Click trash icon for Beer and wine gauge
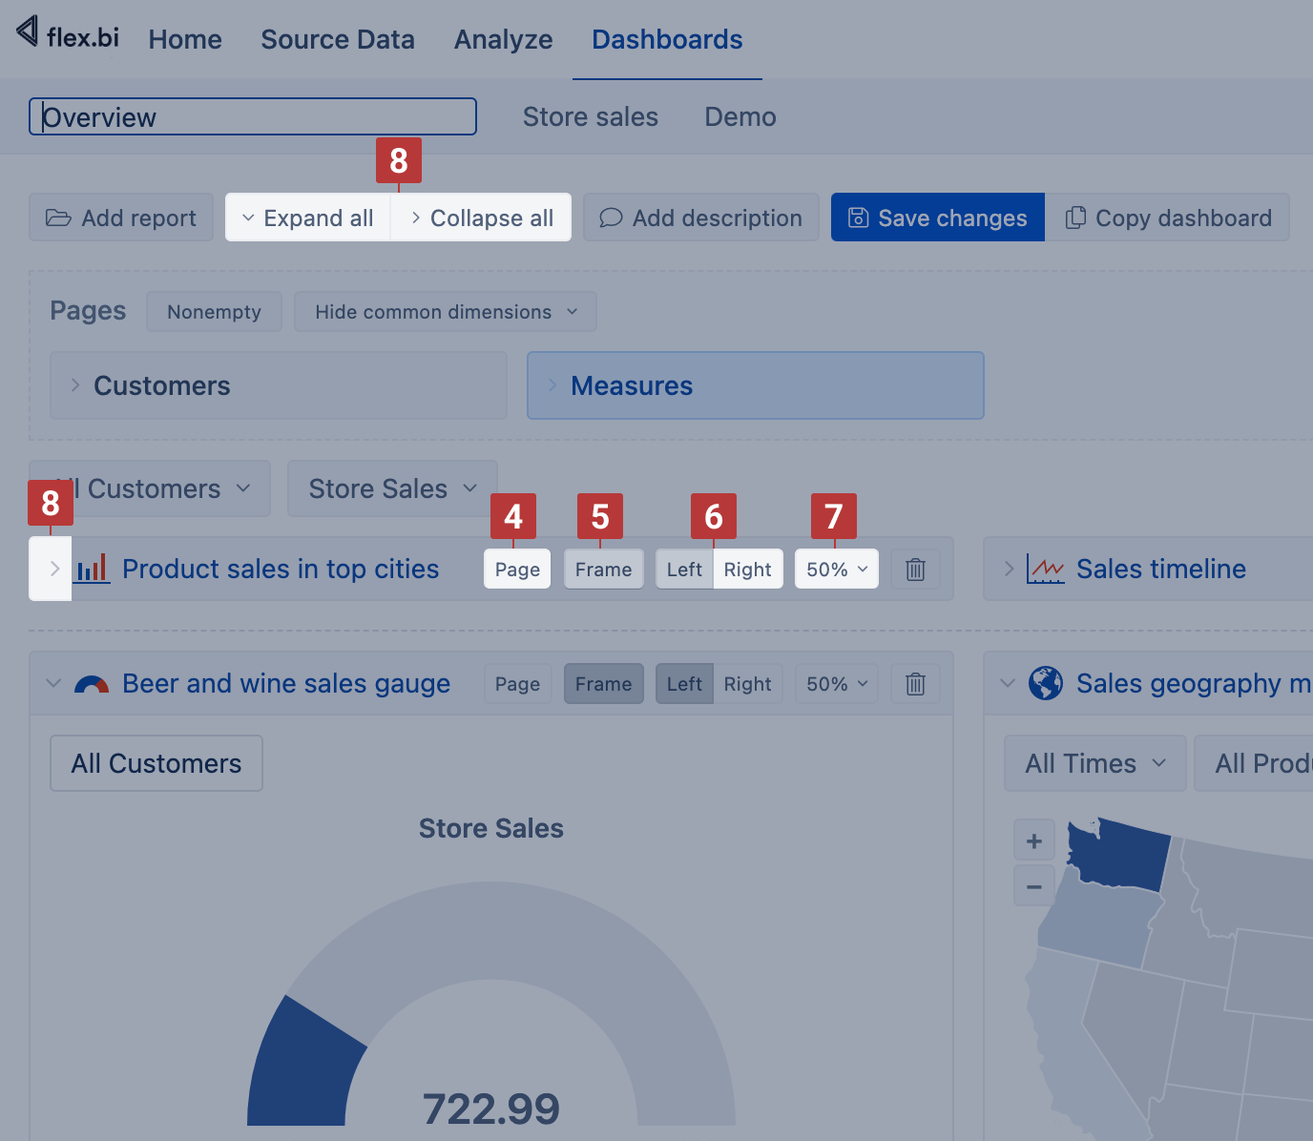Viewport: 1313px width, 1141px height. tap(915, 684)
